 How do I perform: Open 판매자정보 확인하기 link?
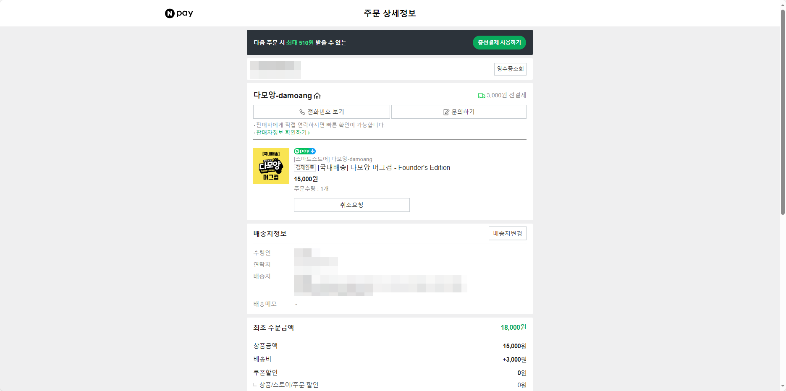(x=281, y=133)
